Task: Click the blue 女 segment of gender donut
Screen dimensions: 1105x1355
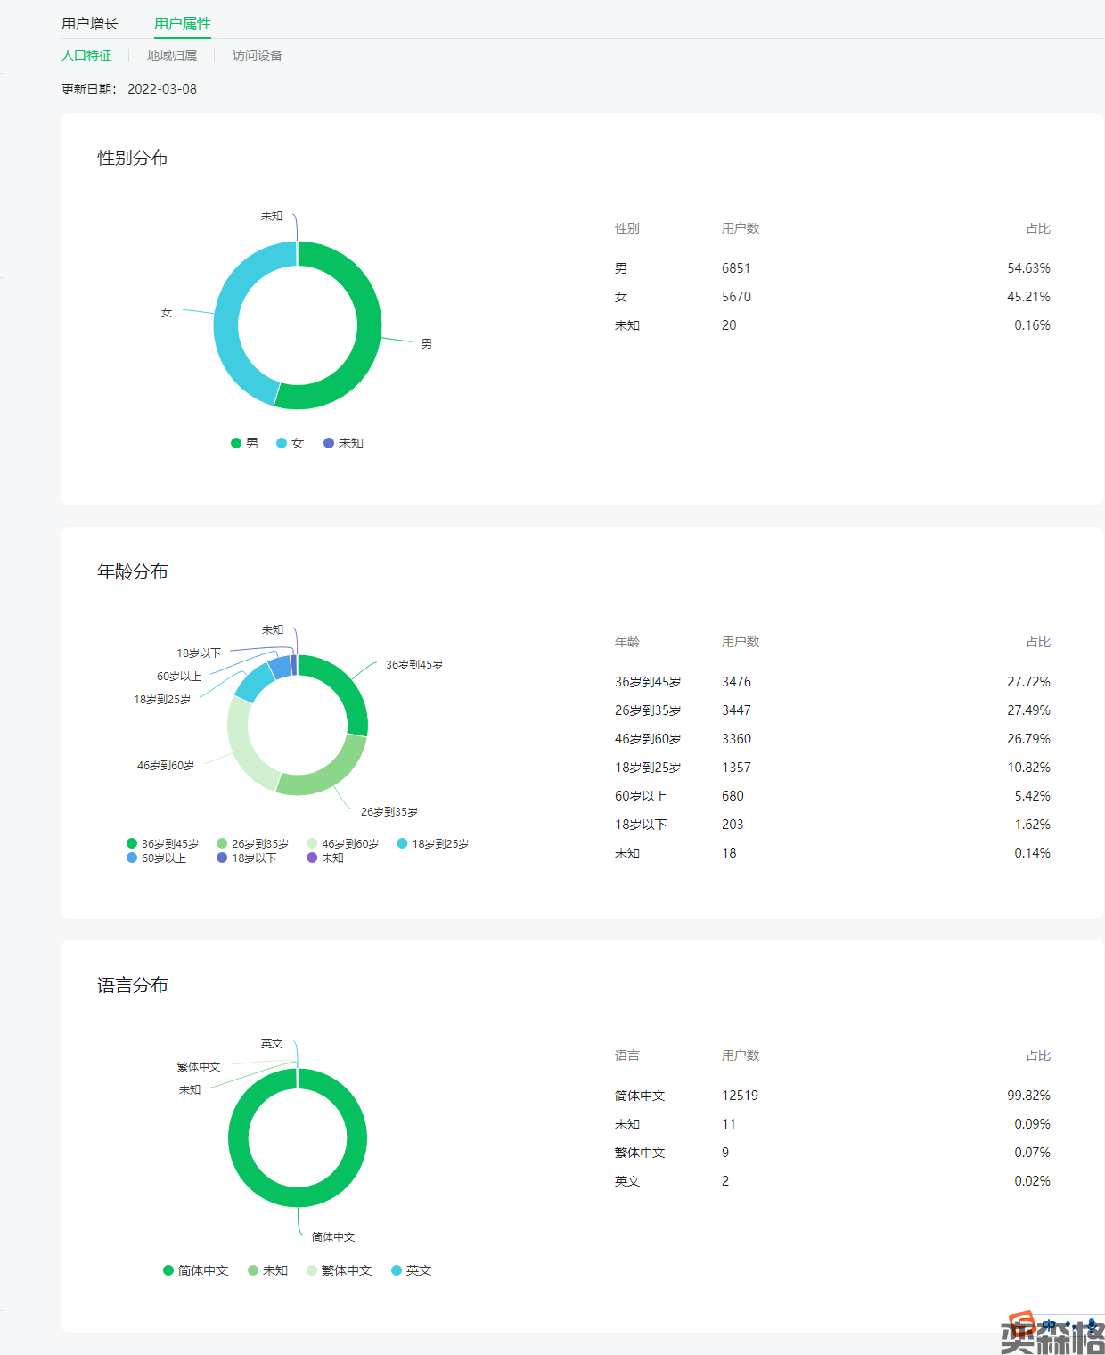Action: pos(226,325)
